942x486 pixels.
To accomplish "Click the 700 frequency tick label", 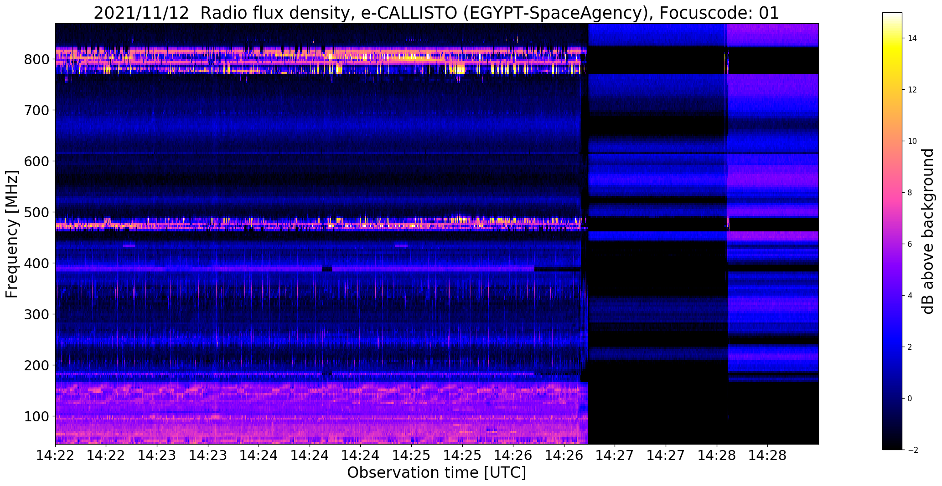I will click(36, 110).
